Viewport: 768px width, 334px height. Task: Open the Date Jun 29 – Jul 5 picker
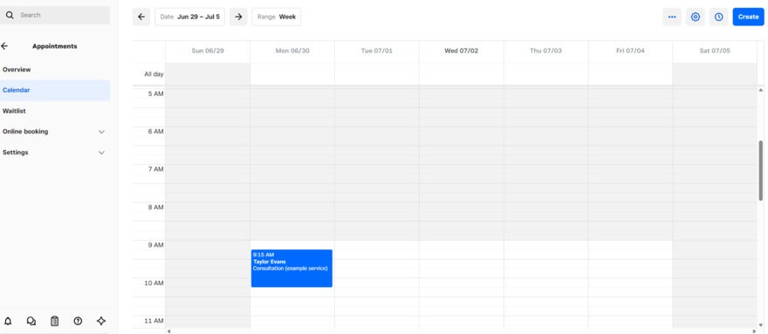pos(190,17)
